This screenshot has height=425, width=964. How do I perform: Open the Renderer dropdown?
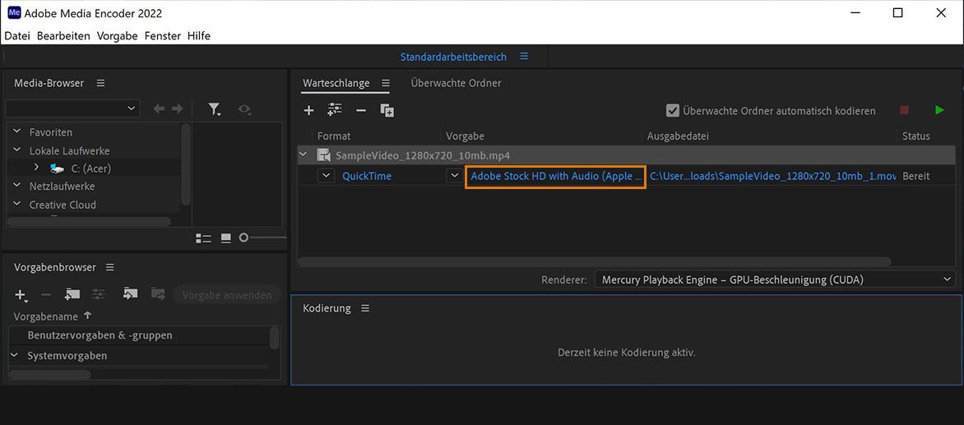773,279
